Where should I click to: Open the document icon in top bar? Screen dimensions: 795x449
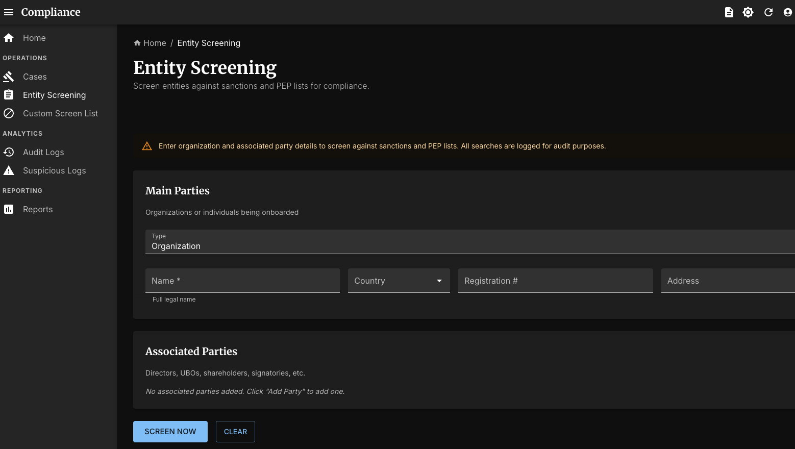tap(729, 12)
